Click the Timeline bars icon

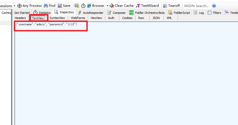tap(227, 13)
